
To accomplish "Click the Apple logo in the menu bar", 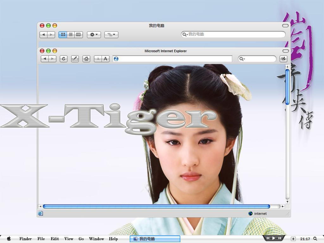I will tap(9, 239).
